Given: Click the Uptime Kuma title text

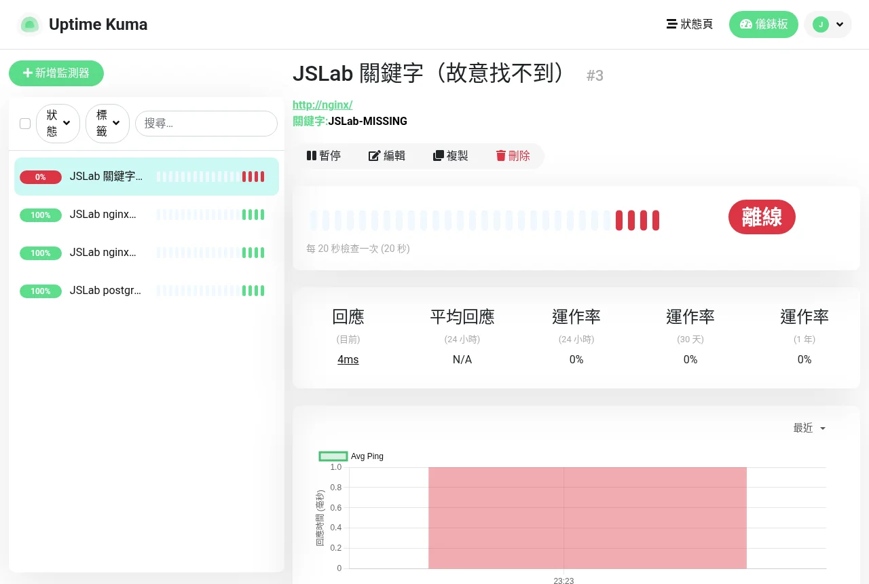Looking at the screenshot, I should coord(98,24).
